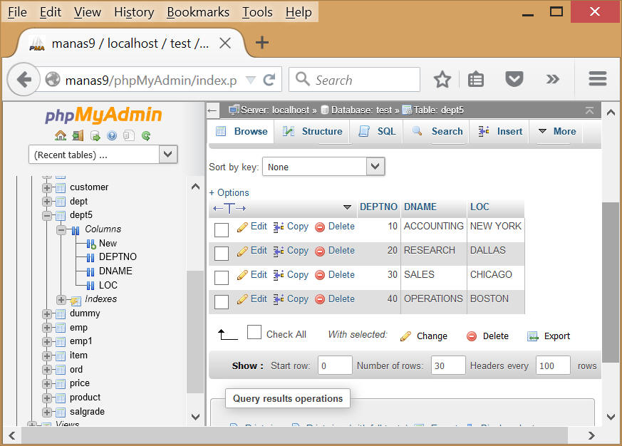Switch to the Browse tab
622x446 pixels.
(x=242, y=131)
